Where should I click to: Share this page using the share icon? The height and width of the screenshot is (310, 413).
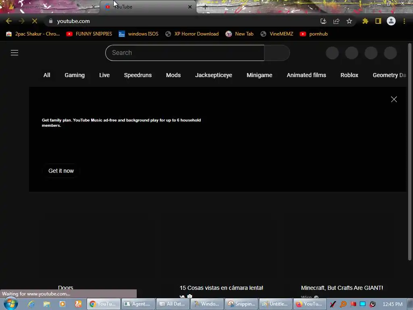click(336, 21)
